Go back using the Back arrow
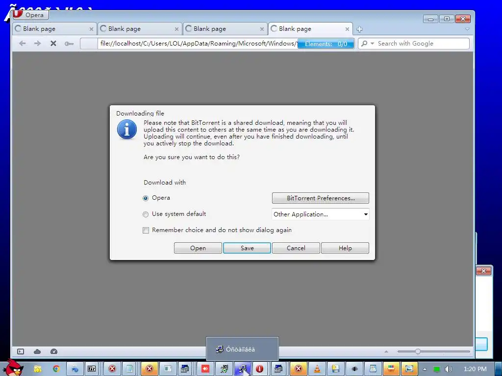The width and height of the screenshot is (502, 376). pyautogui.click(x=22, y=43)
